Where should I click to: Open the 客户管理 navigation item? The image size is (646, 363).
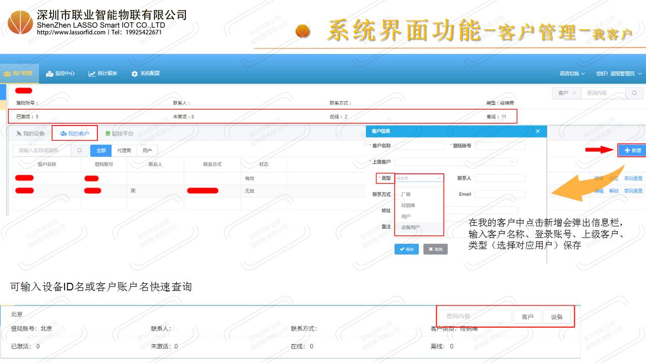pyautogui.click(x=18, y=74)
